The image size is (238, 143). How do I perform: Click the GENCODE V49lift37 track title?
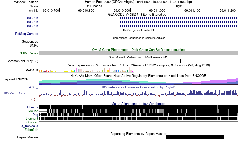pos(138,14)
